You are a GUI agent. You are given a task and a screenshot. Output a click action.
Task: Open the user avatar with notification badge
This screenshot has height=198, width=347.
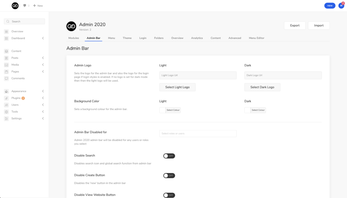point(341,5)
